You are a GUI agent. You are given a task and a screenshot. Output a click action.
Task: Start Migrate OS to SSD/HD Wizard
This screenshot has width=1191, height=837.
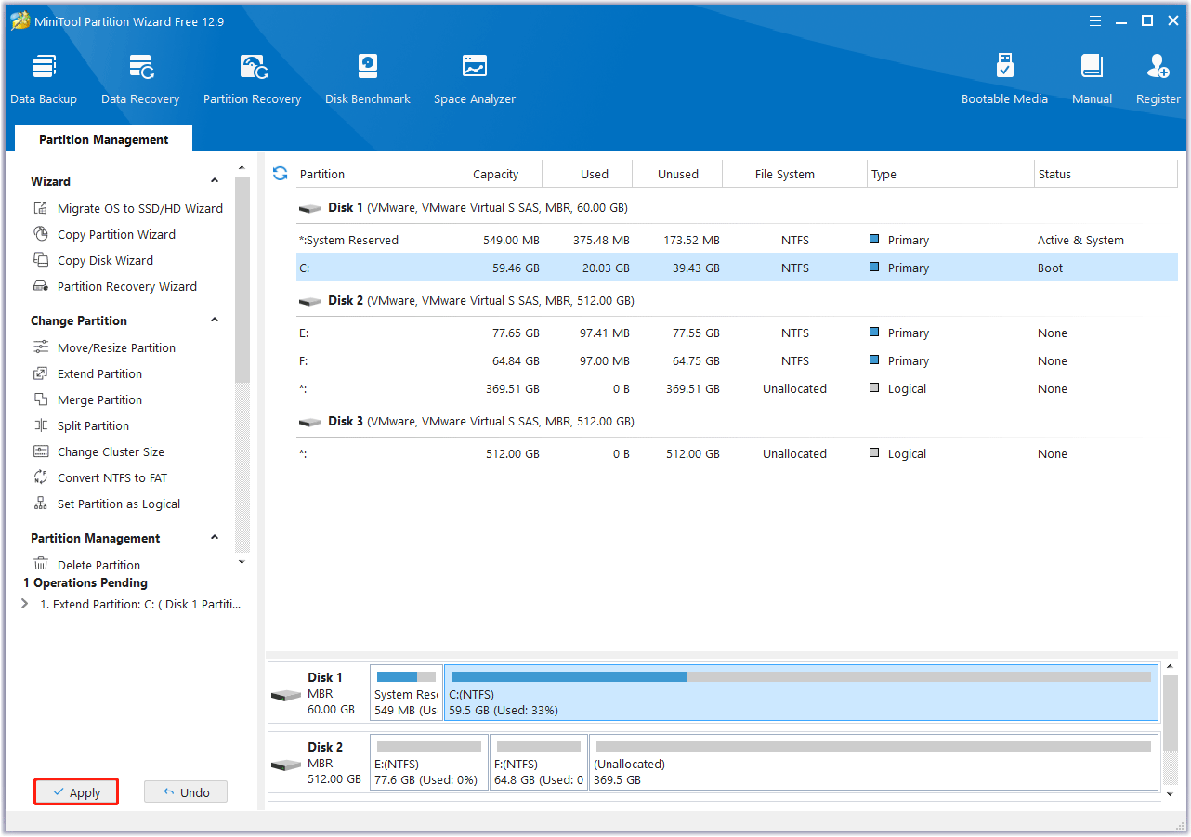128,208
